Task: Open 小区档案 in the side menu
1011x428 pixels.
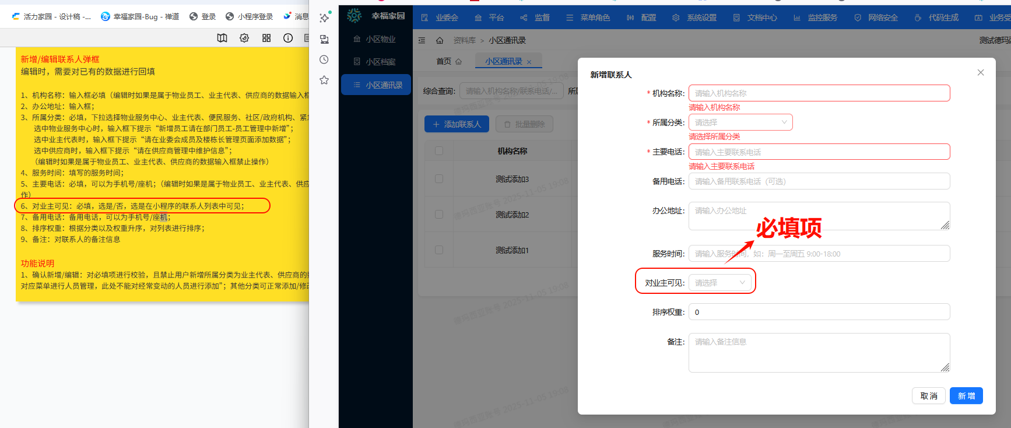Action: point(375,62)
